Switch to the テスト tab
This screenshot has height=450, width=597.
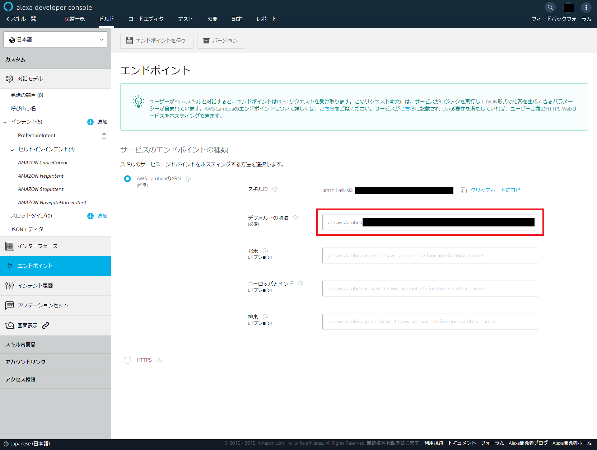(185, 19)
